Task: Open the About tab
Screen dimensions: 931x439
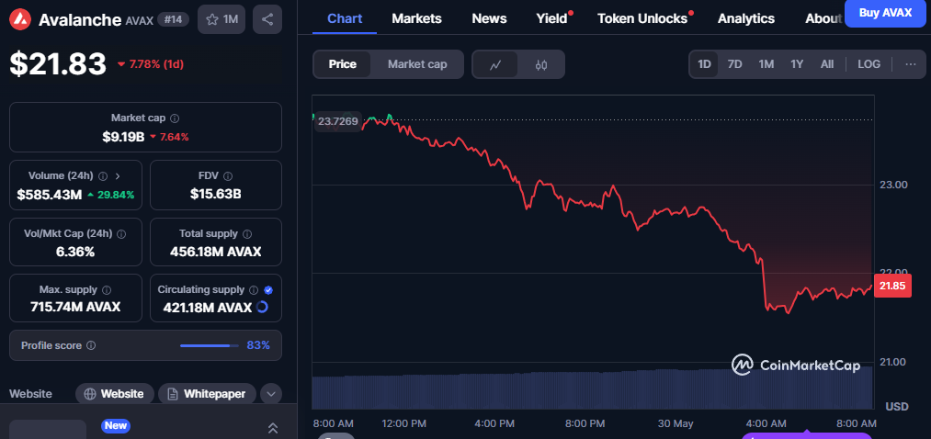Action: [x=823, y=18]
